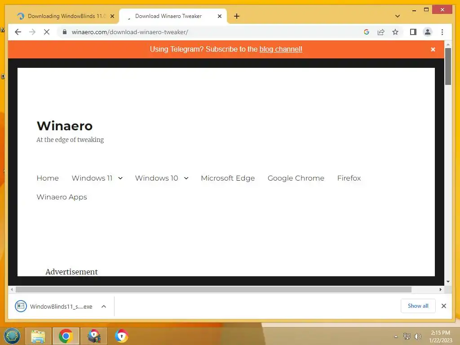Click the scroll up arrow
The image size is (460, 345).
click(x=448, y=44)
